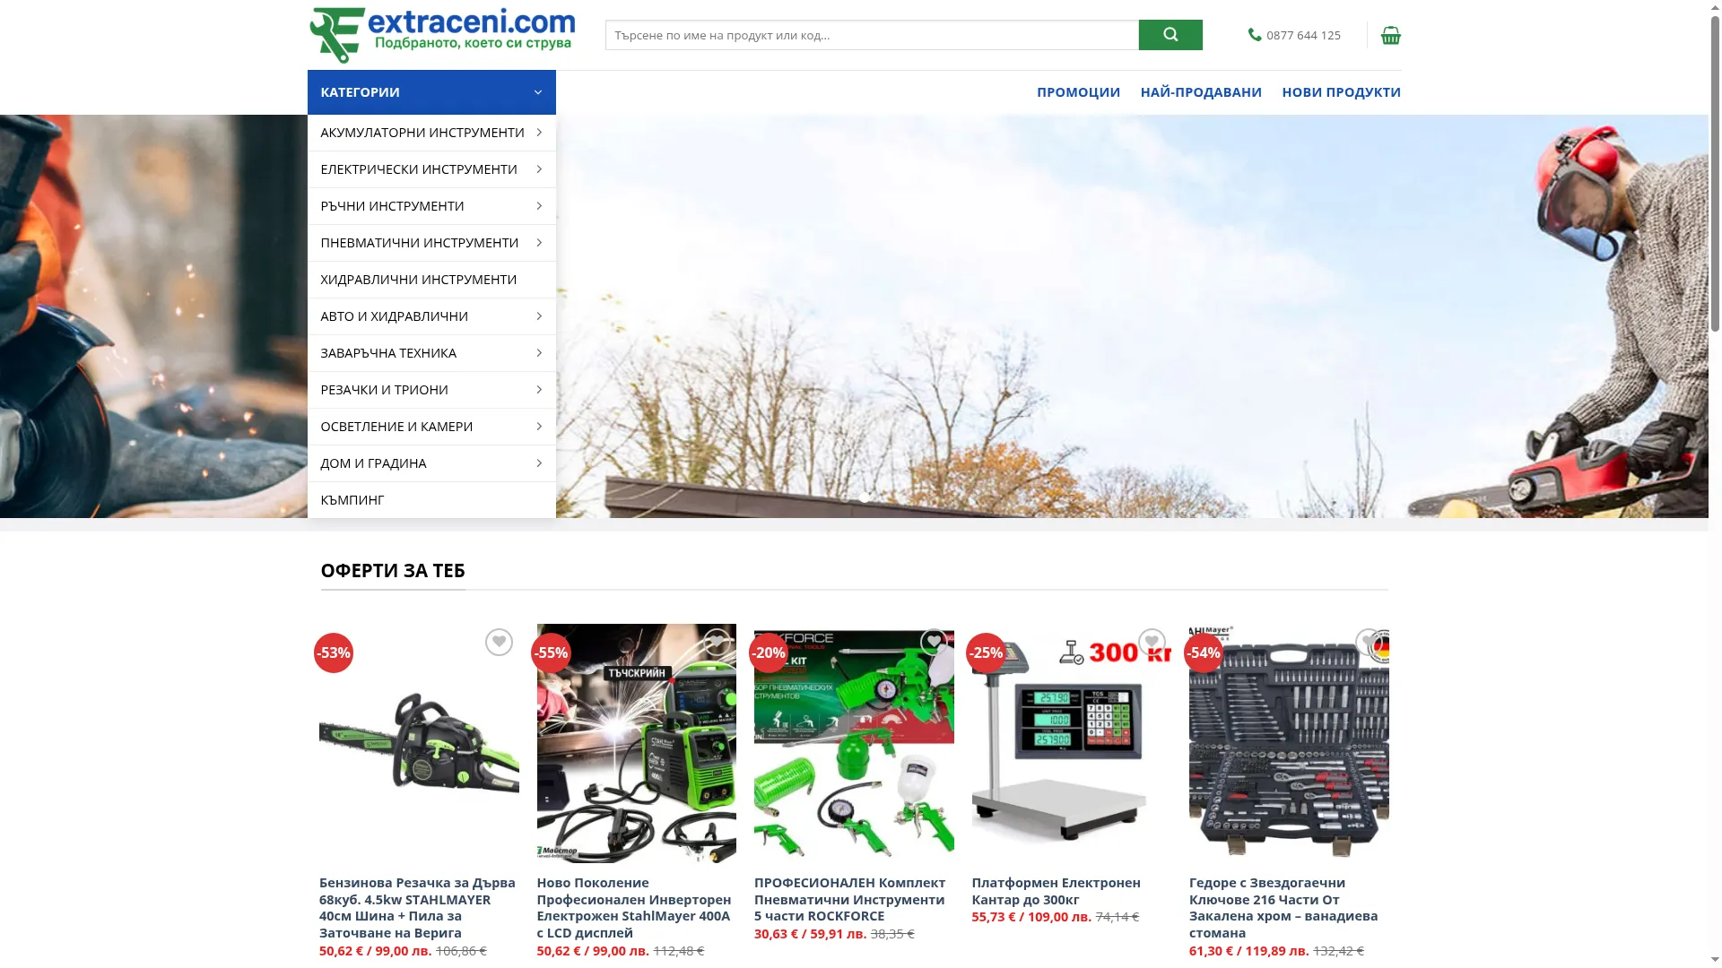Select АКУМУЛАТОРНИ ИНСТРУМЕНТИ category label
This screenshot has width=1722, height=968.
pos(422,133)
